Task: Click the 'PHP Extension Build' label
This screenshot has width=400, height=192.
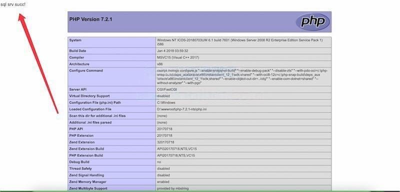Action: [86, 156]
